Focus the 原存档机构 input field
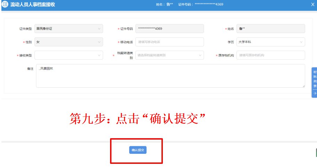Viewport: 317px width, 168px height. [x=271, y=55]
